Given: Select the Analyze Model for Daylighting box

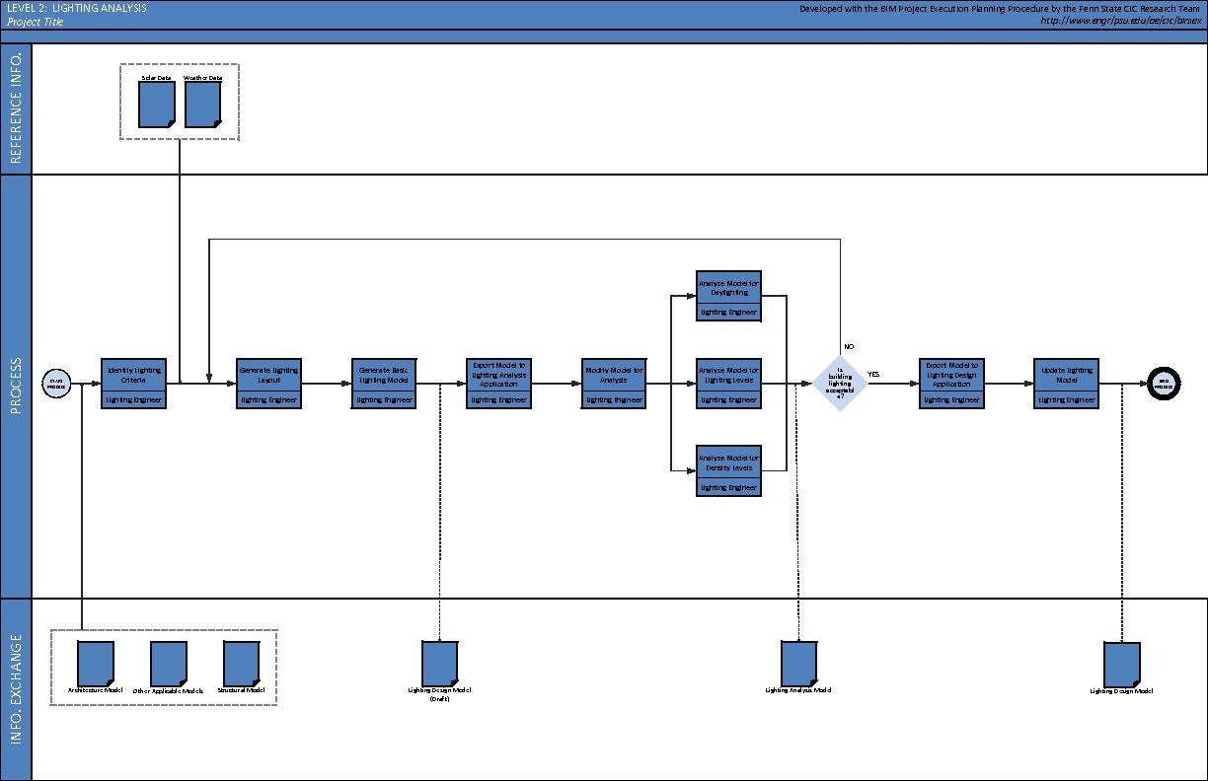Looking at the screenshot, I should click(728, 295).
